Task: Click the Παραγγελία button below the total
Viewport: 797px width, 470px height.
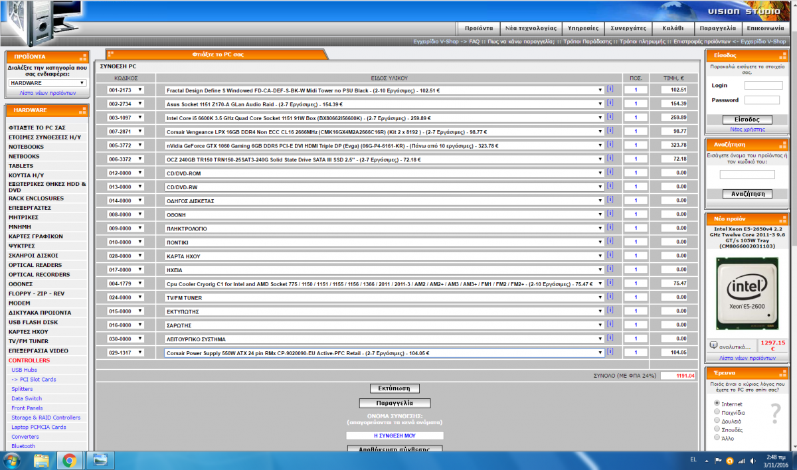Action: [395, 403]
